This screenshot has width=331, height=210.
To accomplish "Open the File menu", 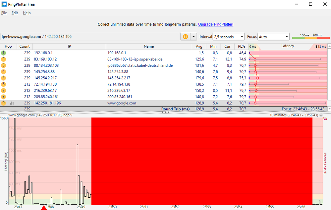I will click(4, 13).
